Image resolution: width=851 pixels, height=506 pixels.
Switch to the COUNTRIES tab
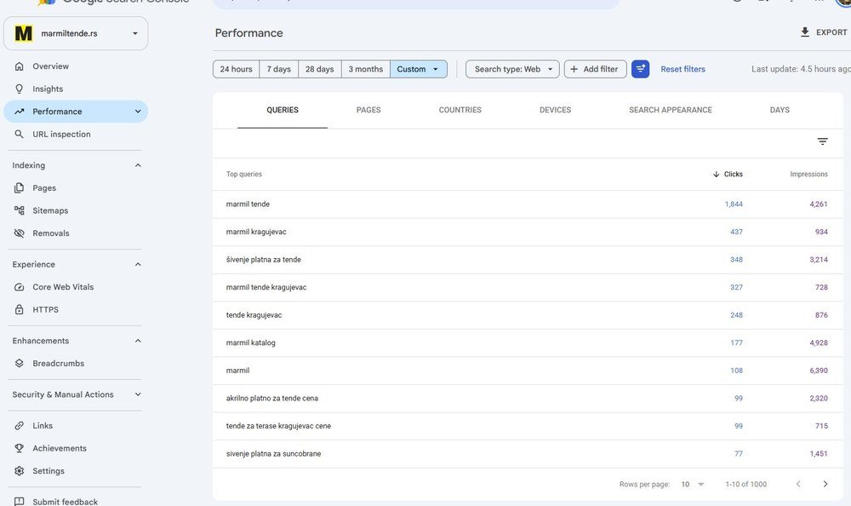click(x=460, y=110)
